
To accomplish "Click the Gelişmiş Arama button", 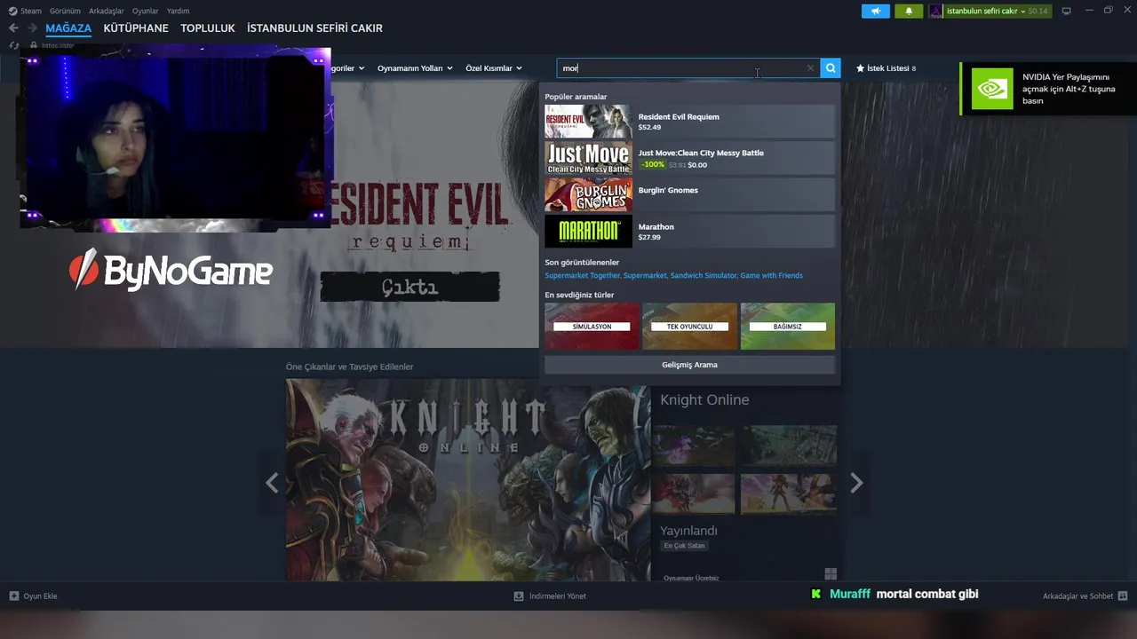I will [689, 365].
